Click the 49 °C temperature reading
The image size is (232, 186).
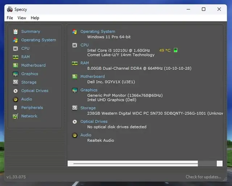click(165, 50)
